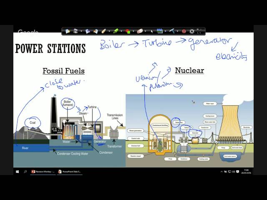This screenshot has width=267, height=200.
Task: Go to previous annotation page
Action: click(x=88, y=31)
